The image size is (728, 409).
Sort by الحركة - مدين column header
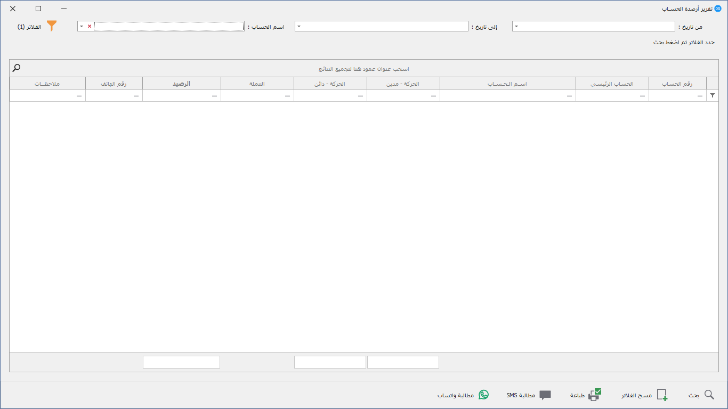[x=403, y=84]
